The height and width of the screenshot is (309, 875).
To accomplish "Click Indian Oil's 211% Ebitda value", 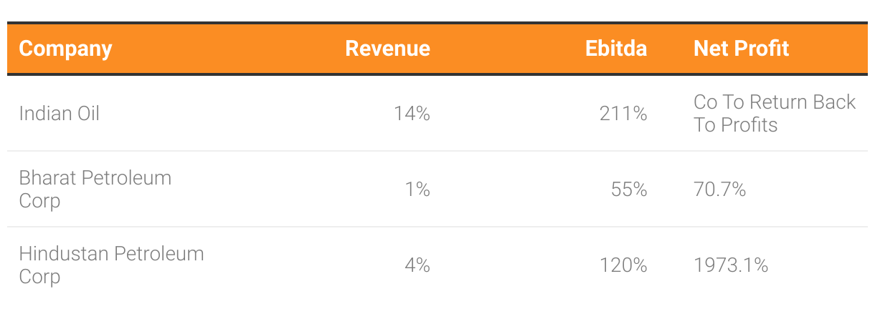I will click(x=623, y=113).
